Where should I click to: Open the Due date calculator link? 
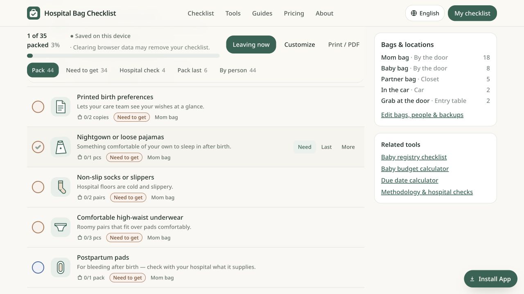click(410, 180)
